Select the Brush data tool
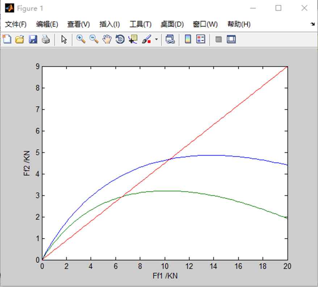The image size is (318, 287). [146, 39]
